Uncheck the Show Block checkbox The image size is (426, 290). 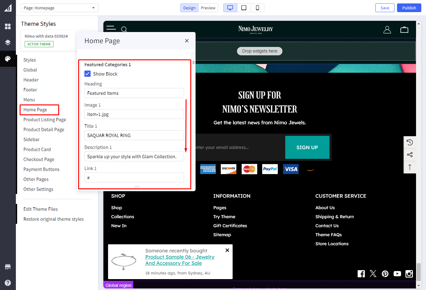coord(88,74)
